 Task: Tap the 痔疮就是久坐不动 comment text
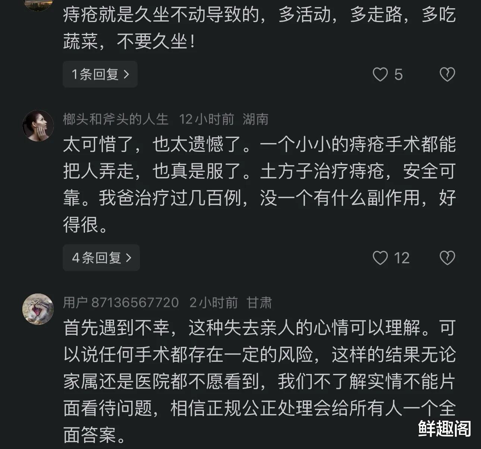[x=260, y=28]
